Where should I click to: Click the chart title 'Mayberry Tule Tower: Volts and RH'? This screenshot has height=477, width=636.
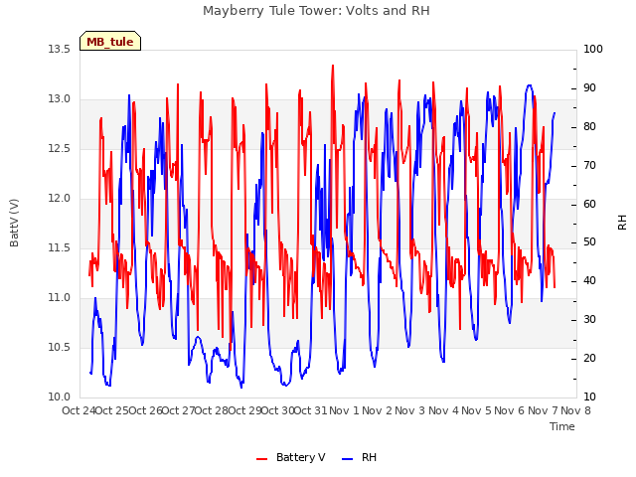tap(316, 11)
